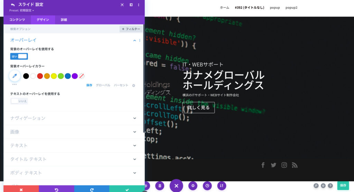Click the portability arrows icon in bottom toolbar
Screen dimensions: 354x192
coord(222,186)
